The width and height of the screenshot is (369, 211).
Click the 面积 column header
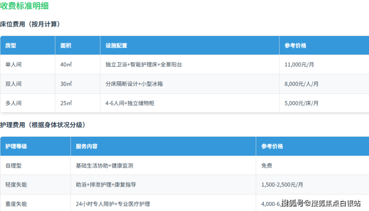coord(66,45)
